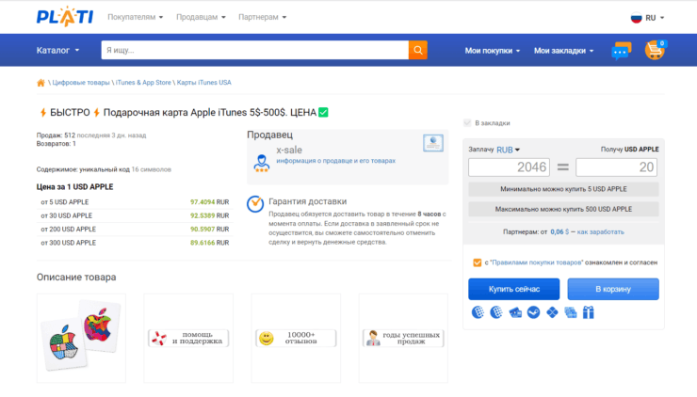Select the round blue payment icon
This screenshot has width=697, height=397.
coord(533,312)
